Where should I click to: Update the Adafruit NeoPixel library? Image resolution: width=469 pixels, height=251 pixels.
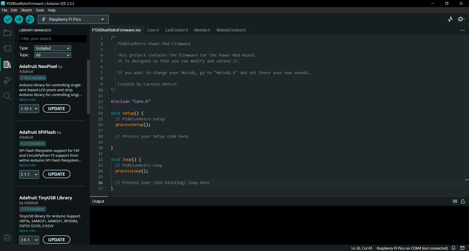pyautogui.click(x=57, y=109)
